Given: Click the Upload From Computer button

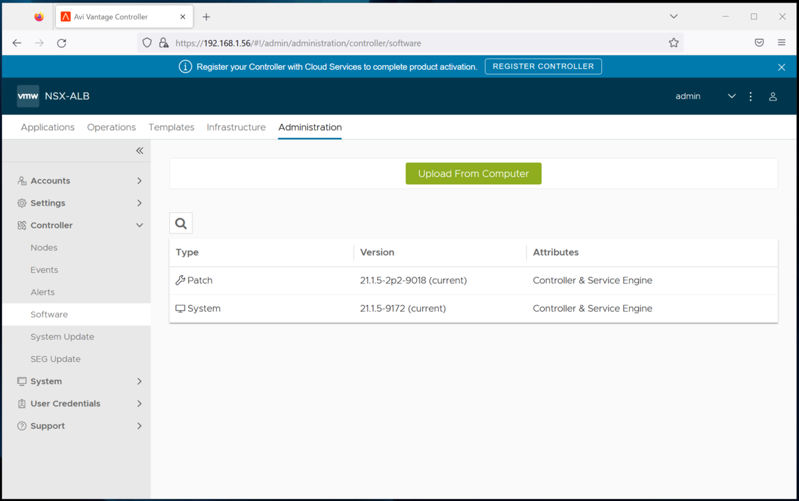Looking at the screenshot, I should point(473,174).
